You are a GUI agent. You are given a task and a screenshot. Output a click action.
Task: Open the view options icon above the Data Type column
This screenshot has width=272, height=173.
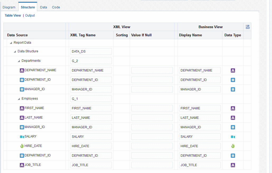point(247,27)
